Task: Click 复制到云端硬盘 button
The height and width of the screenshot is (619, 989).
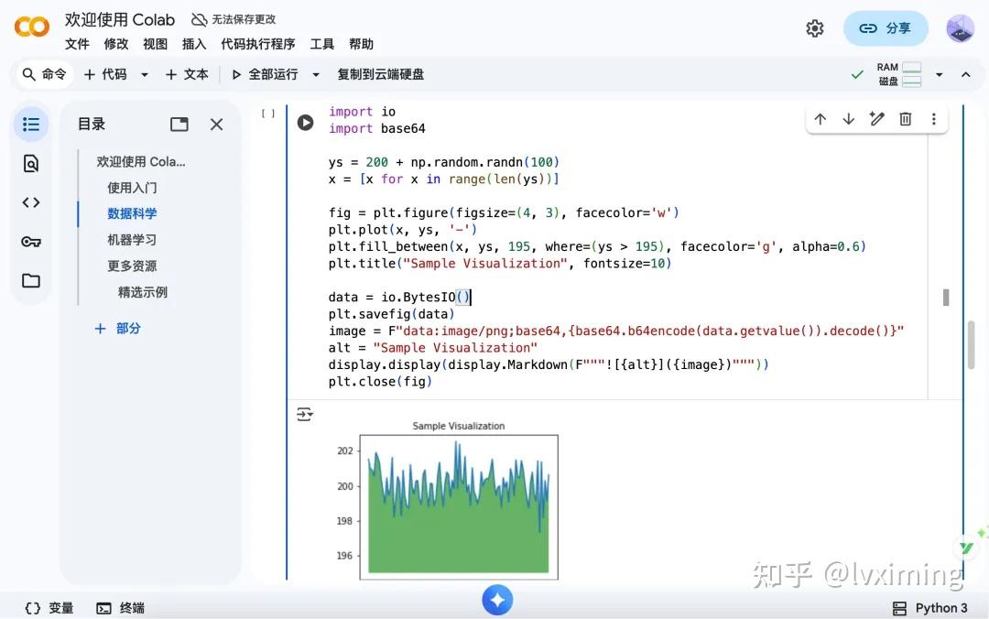Action: (x=380, y=74)
